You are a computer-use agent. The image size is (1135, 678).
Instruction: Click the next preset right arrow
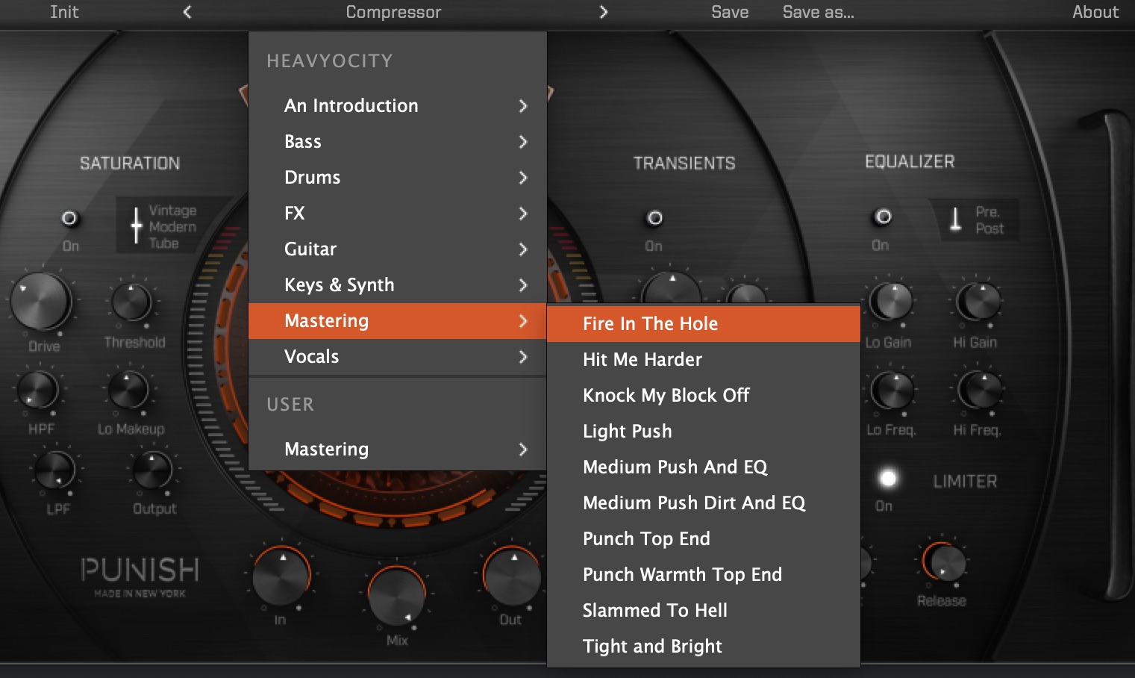[x=603, y=12]
